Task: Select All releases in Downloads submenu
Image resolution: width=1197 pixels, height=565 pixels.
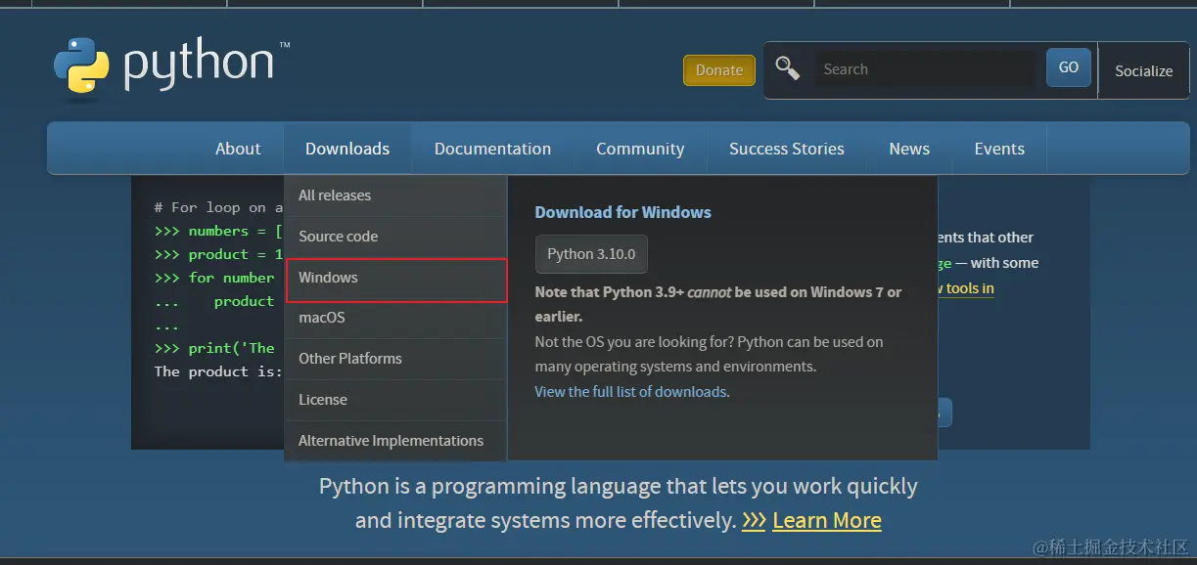Action: coord(395,196)
